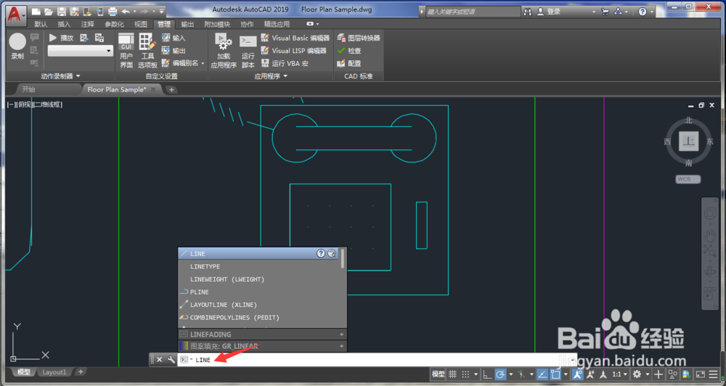Click the Plot printer icon
The width and height of the screenshot is (726, 386).
(x=113, y=12)
